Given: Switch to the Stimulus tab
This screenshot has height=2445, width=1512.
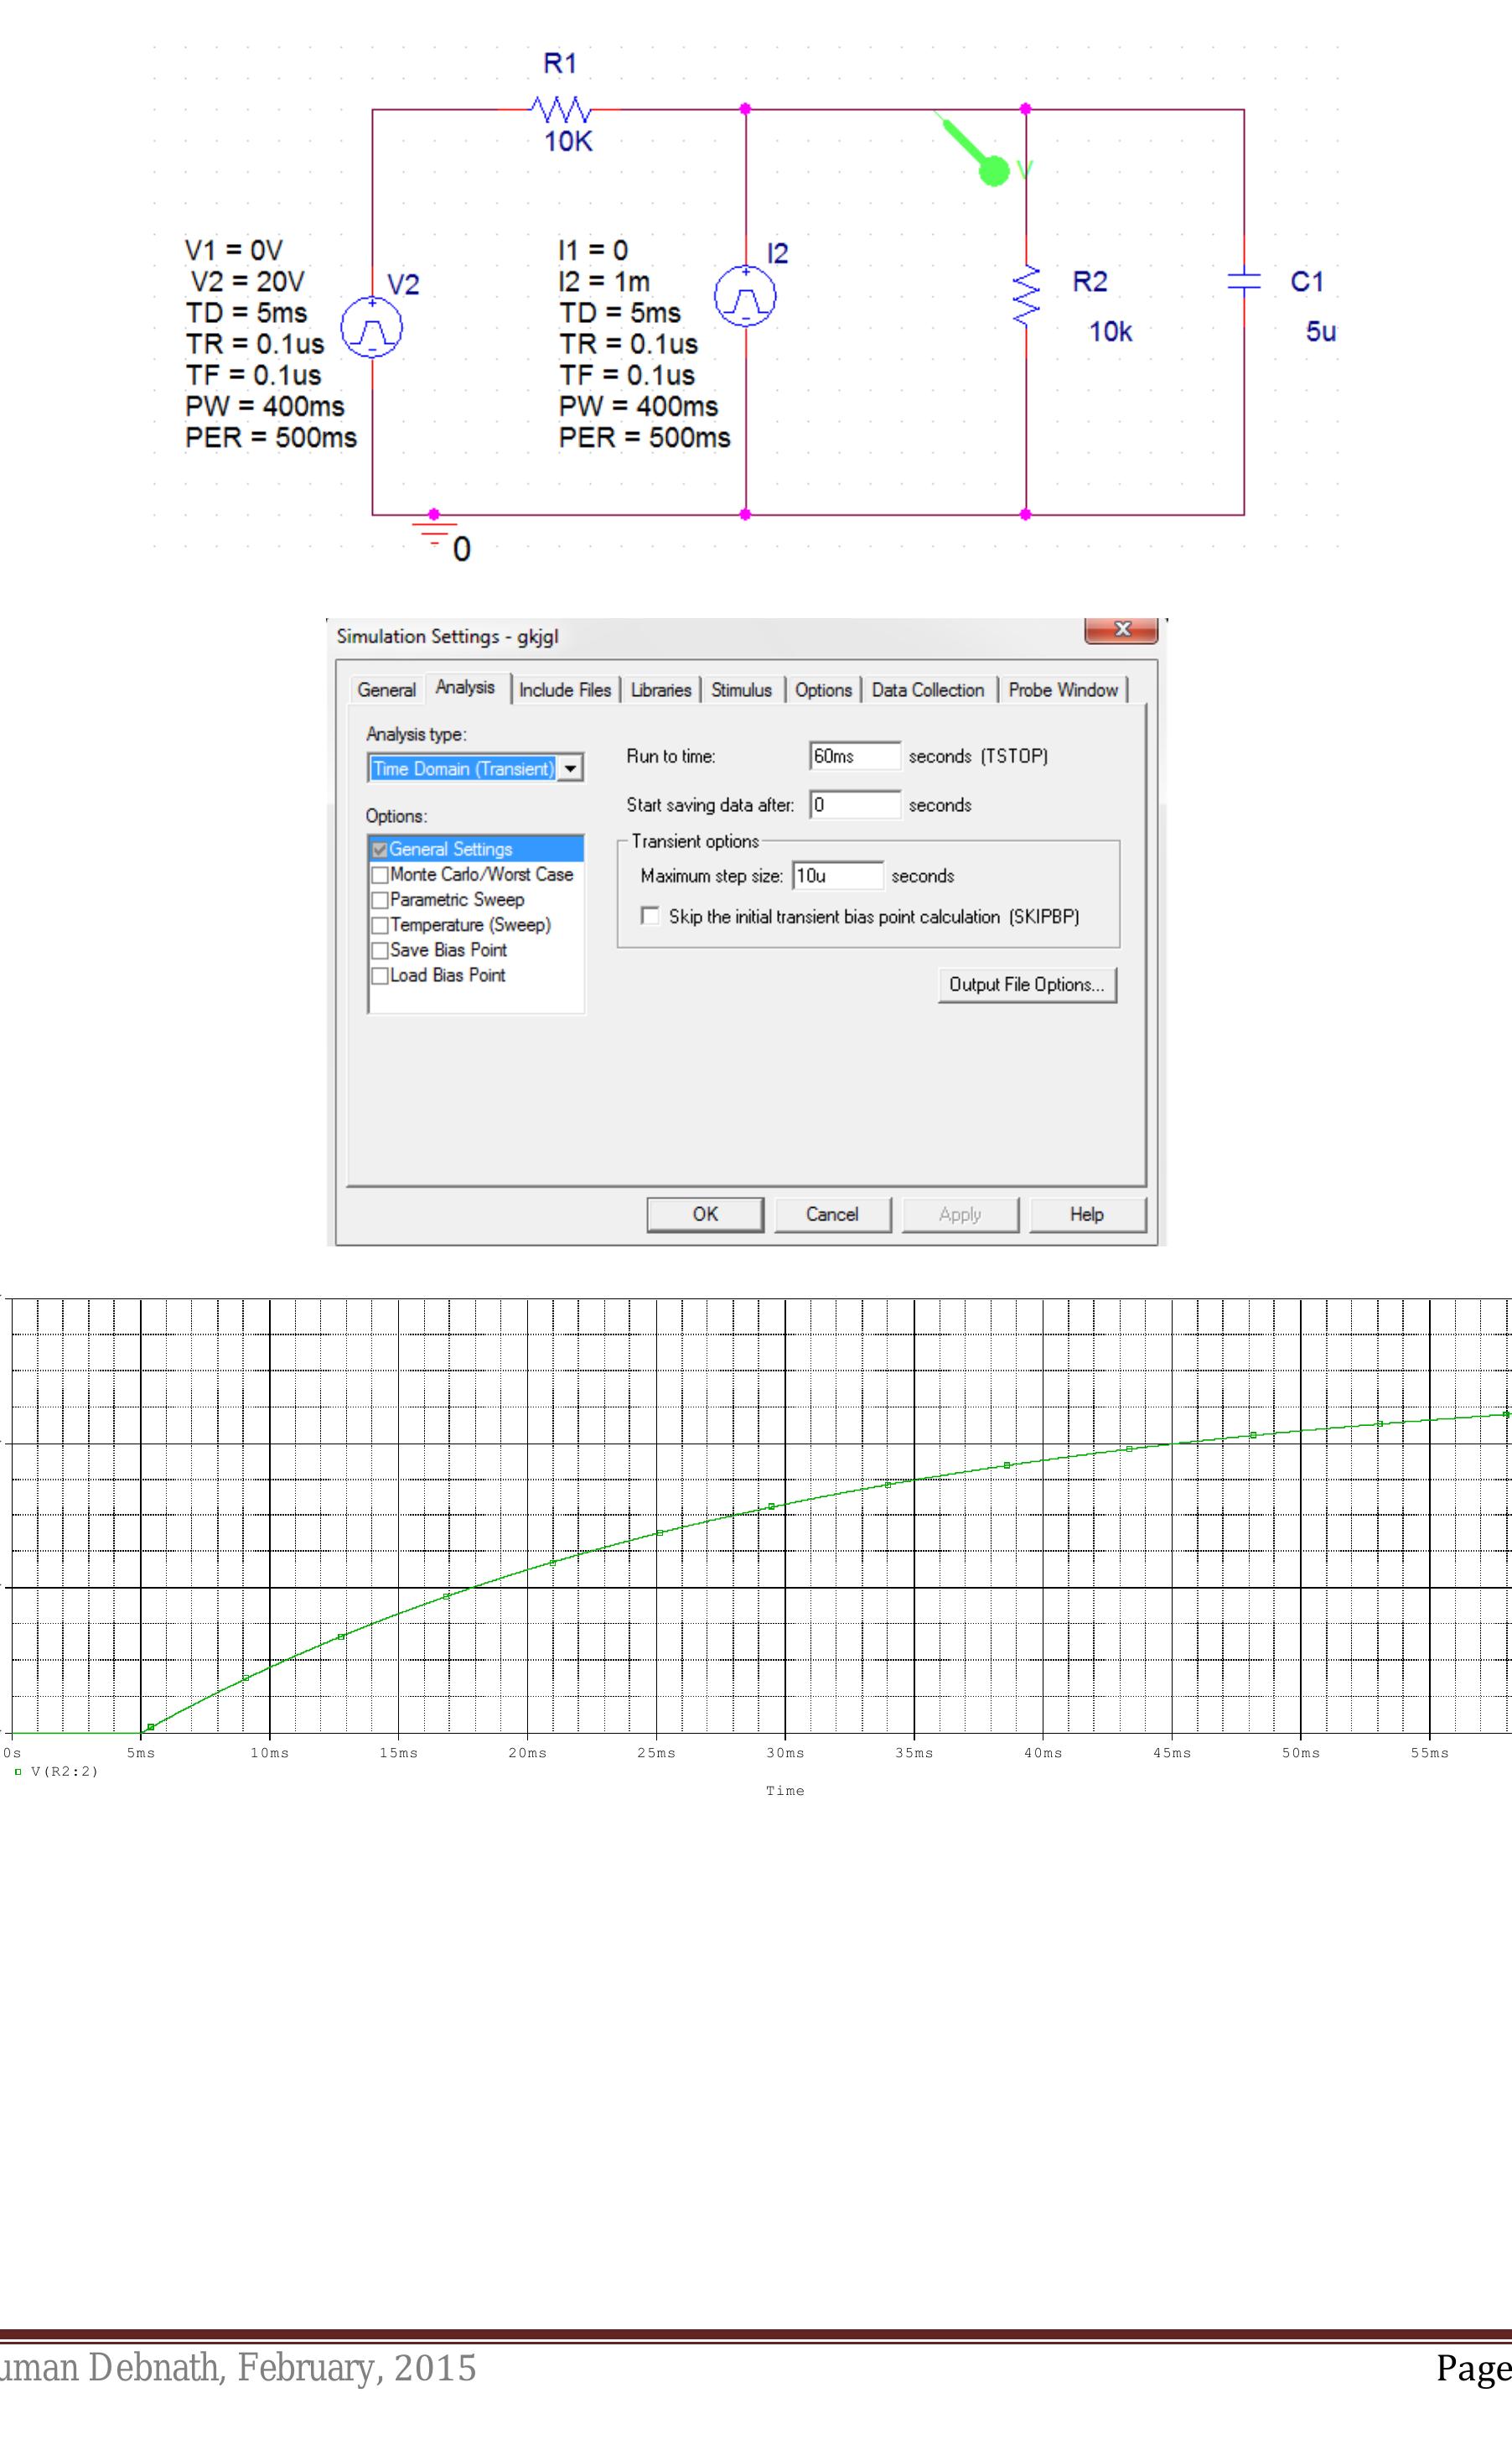Looking at the screenshot, I should 741,689.
